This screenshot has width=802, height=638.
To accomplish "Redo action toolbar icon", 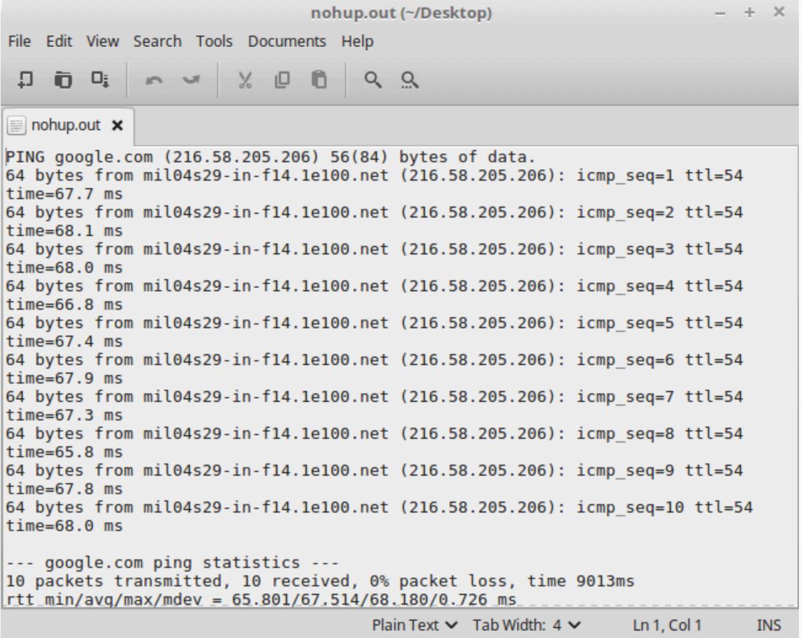I will [x=191, y=80].
